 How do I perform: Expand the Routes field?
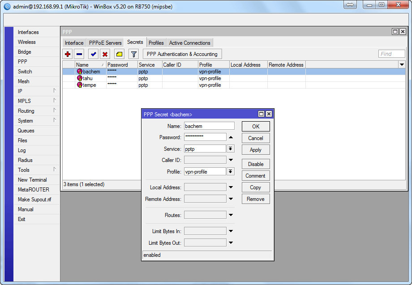pos(231,215)
